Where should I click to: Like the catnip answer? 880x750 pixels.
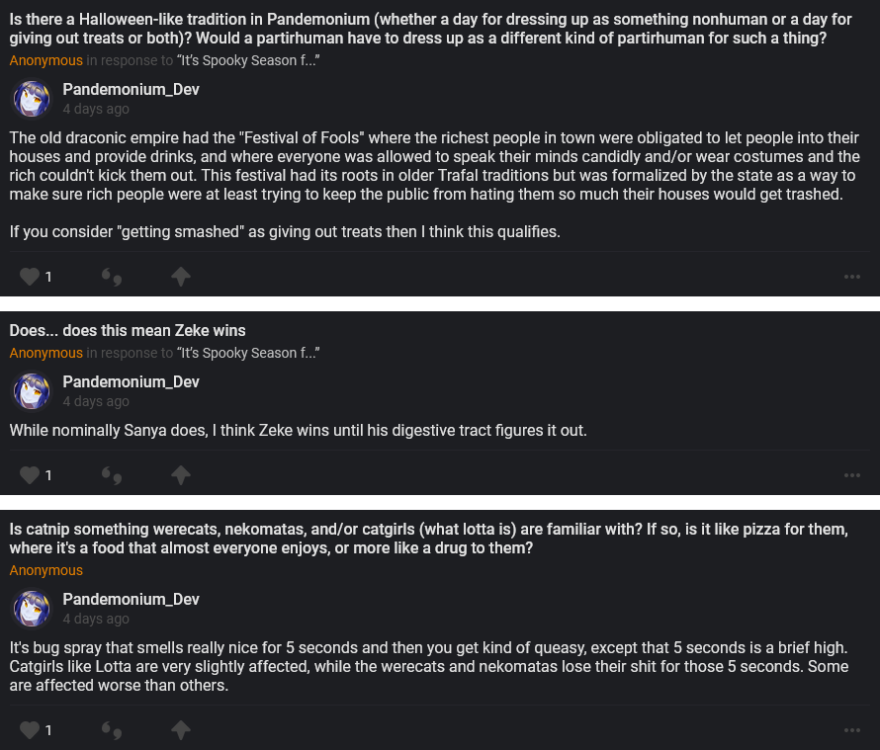coord(30,730)
